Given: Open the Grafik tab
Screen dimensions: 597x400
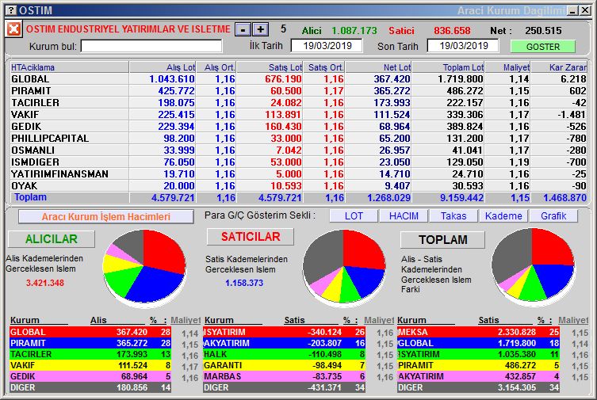Looking at the screenshot, I should click(553, 216).
